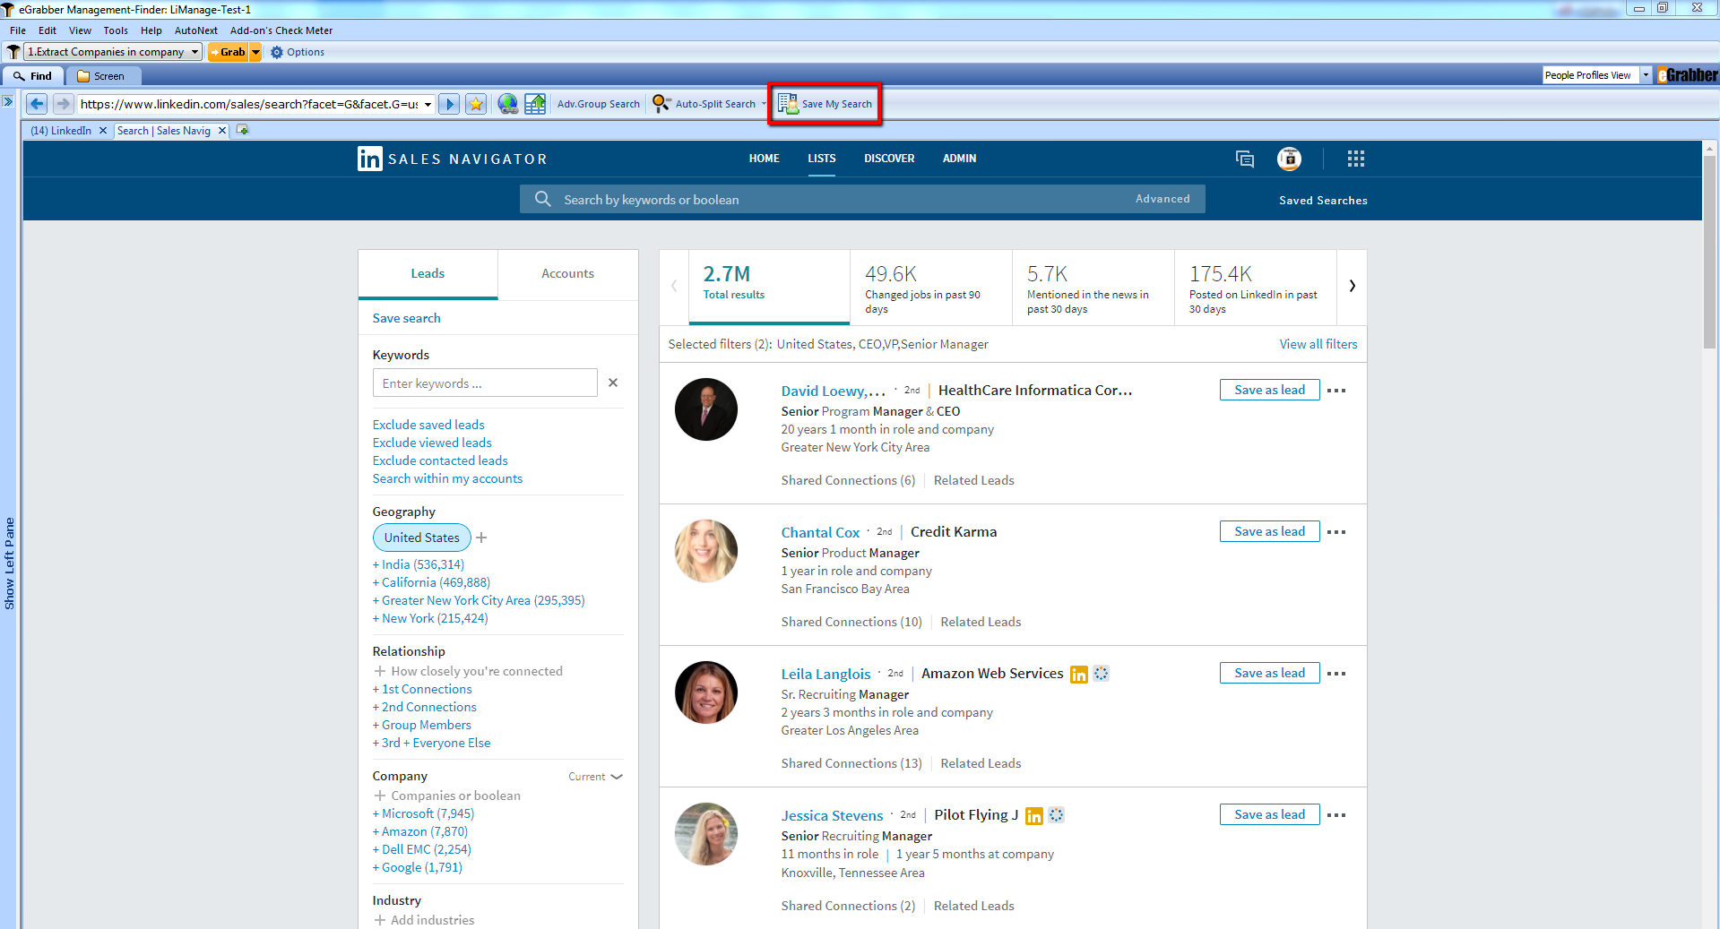Start Auto-Split Search

[x=704, y=104]
